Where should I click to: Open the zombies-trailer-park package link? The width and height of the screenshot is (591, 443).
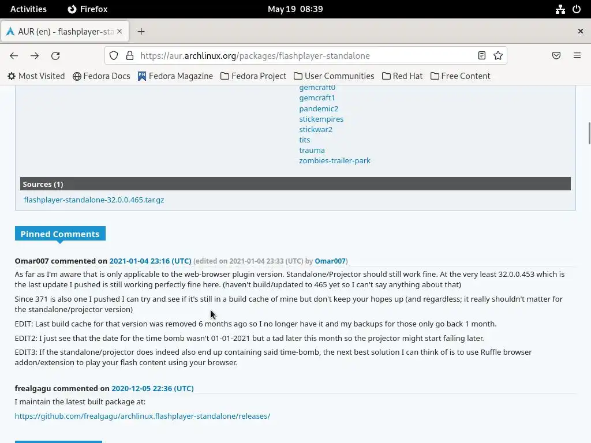point(335,160)
